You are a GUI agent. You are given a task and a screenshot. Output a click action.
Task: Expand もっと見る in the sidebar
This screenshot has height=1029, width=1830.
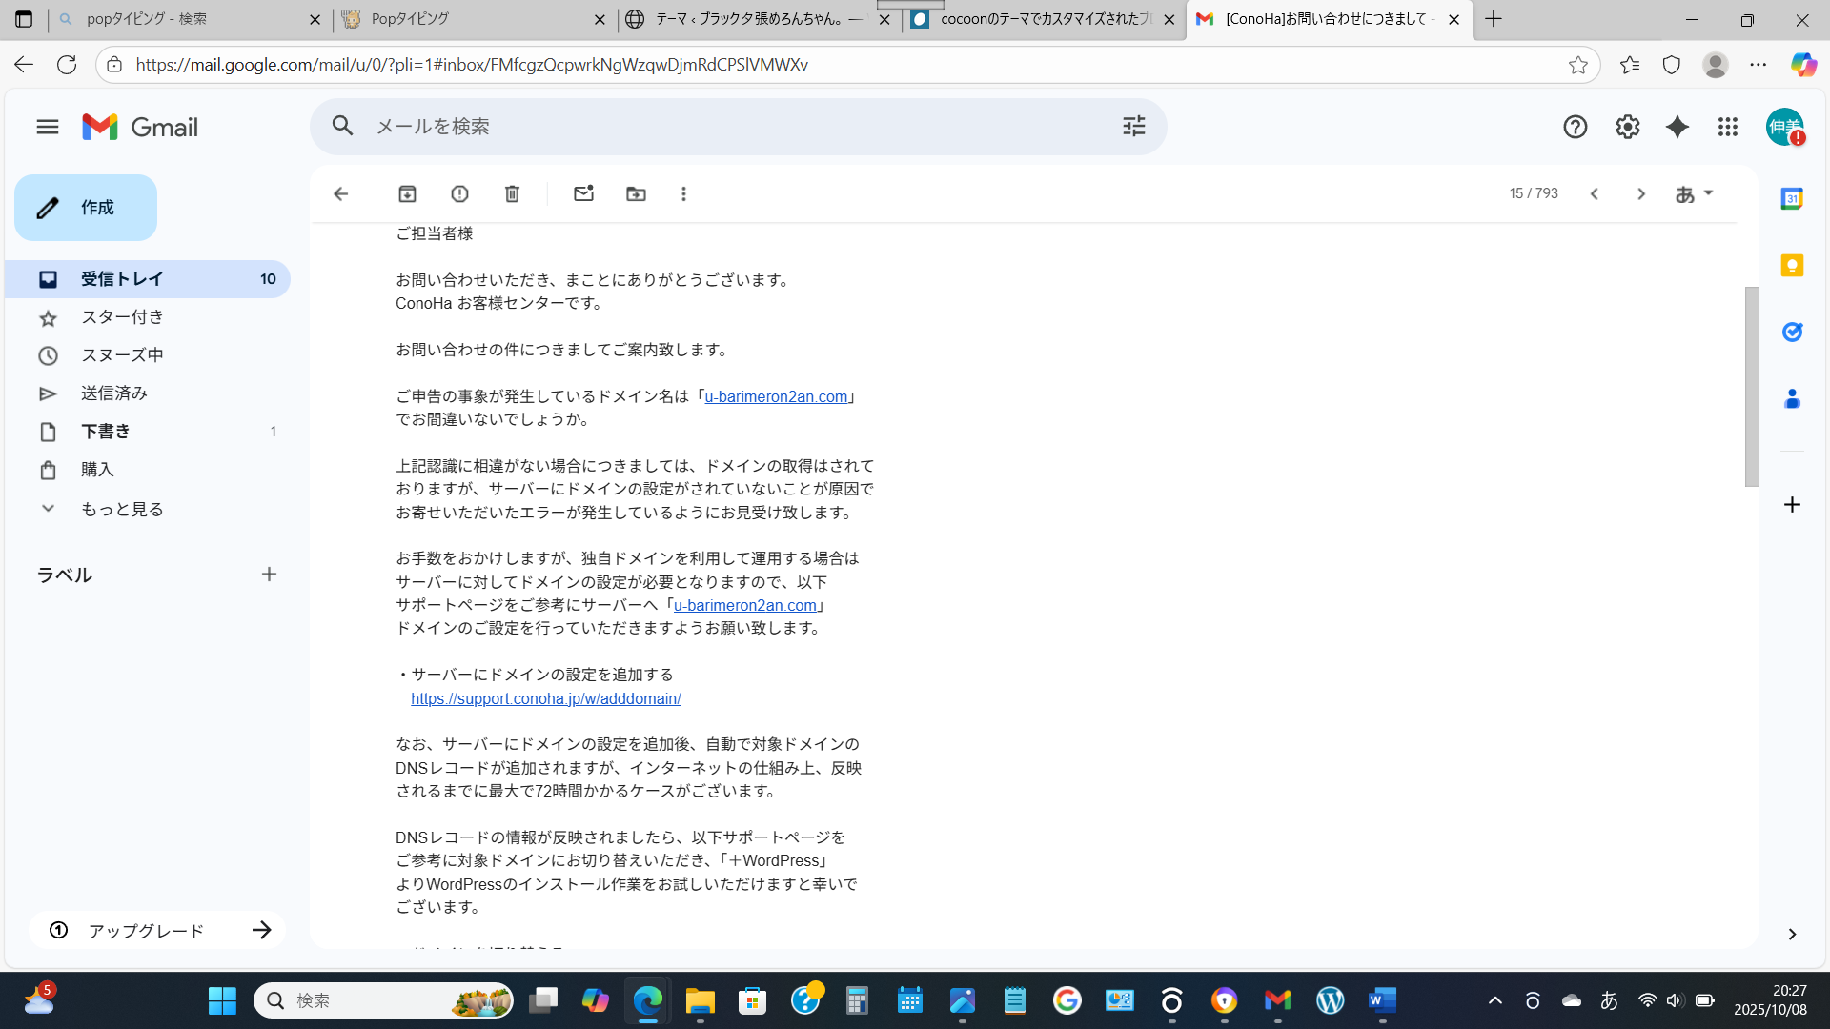pyautogui.click(x=121, y=509)
